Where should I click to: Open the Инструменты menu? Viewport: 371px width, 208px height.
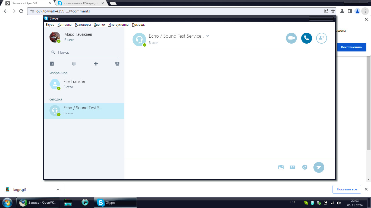coord(118,25)
